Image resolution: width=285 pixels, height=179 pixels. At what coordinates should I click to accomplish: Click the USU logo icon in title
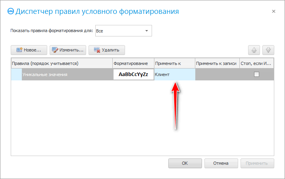point(11,11)
